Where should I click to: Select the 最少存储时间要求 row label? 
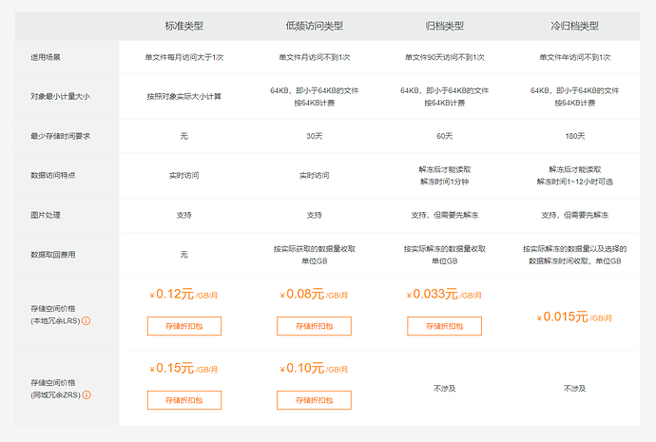point(60,136)
